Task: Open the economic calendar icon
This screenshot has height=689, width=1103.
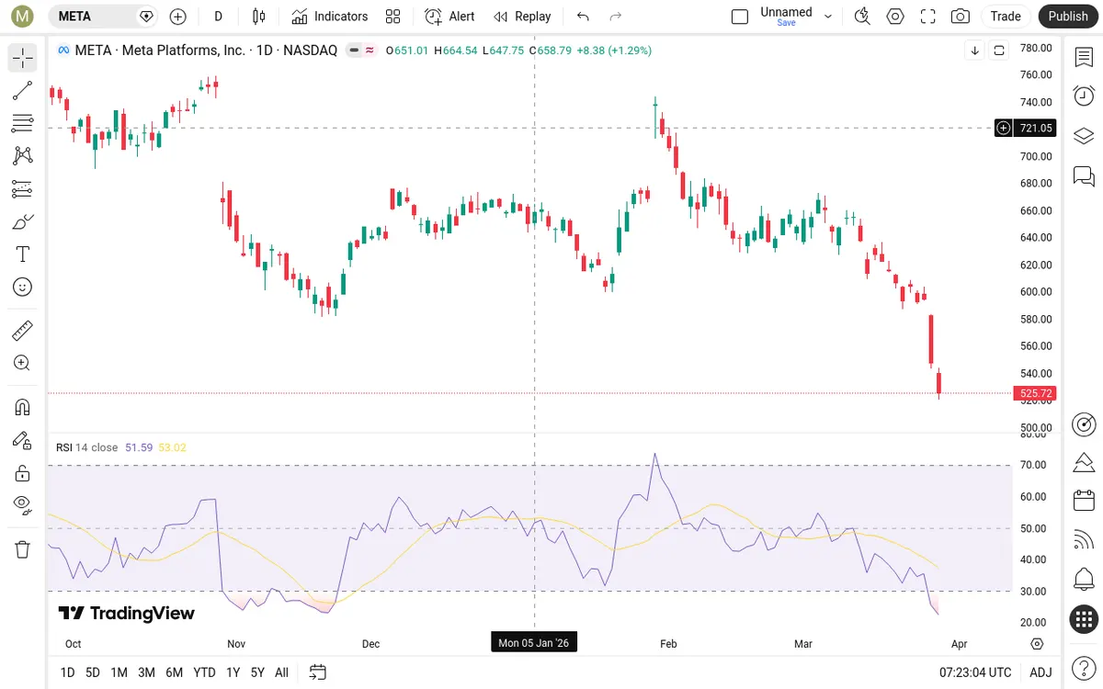Action: pos(1084,501)
